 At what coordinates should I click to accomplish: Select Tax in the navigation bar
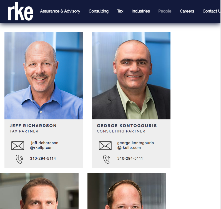120,11
